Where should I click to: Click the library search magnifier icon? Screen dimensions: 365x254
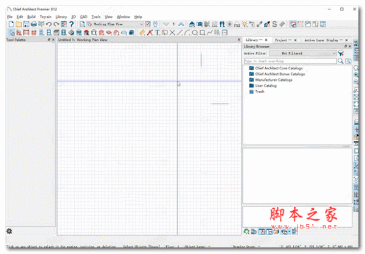[341, 61]
